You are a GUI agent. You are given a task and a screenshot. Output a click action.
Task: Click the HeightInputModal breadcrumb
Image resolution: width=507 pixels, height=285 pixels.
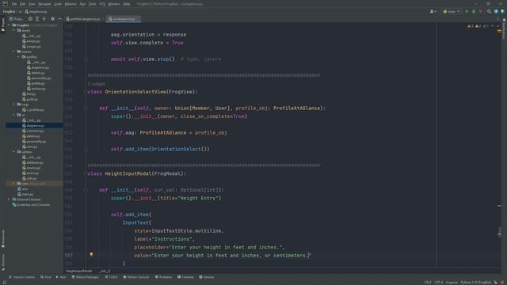tap(79, 271)
